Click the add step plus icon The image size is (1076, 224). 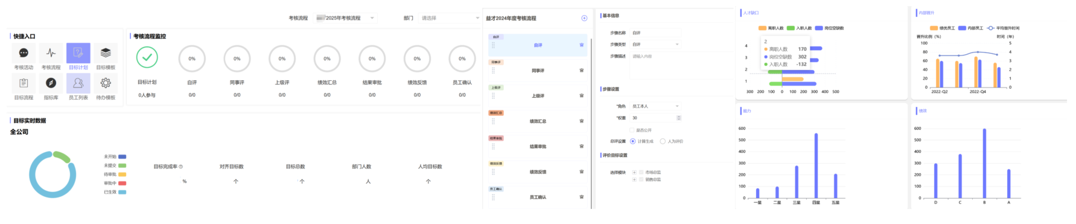pyautogui.click(x=584, y=18)
